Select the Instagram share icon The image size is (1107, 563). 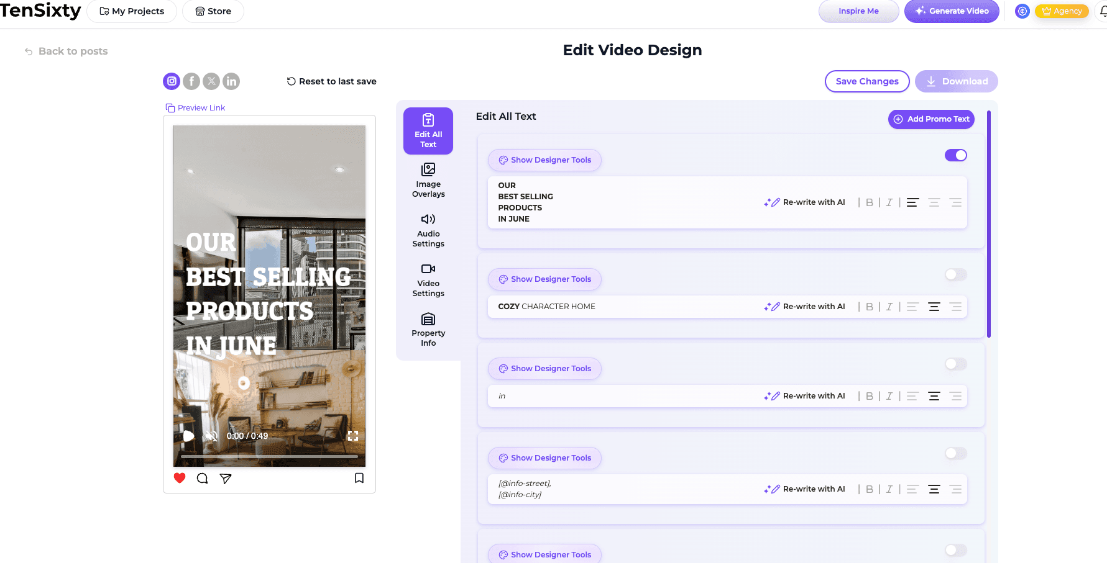tap(172, 81)
